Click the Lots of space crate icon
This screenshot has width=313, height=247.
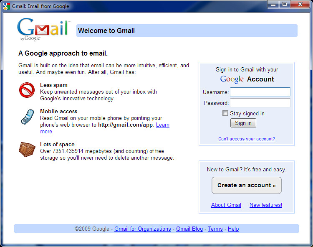27,150
